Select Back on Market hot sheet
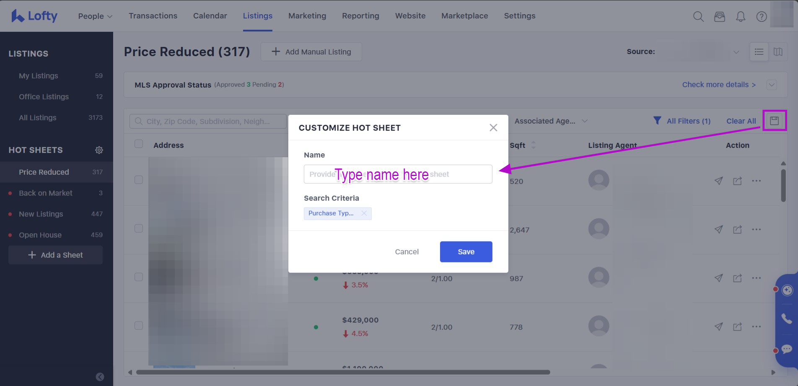The height and width of the screenshot is (386, 798). (46, 193)
